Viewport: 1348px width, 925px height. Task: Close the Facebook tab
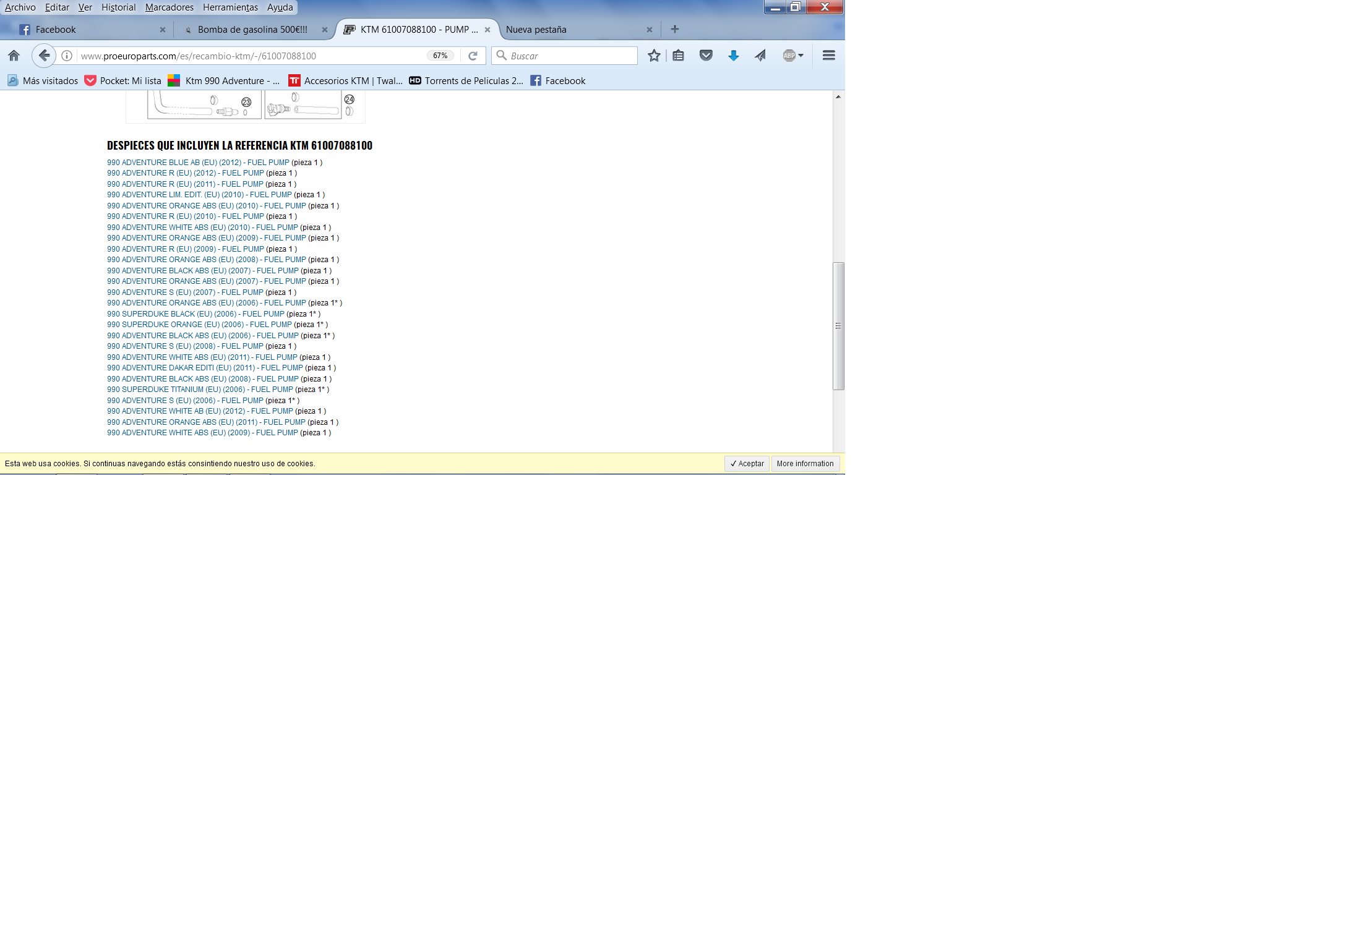coord(163,30)
